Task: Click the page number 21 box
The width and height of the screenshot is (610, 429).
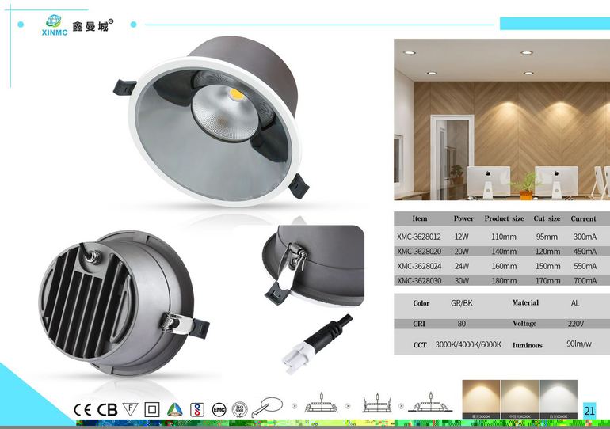Action: (x=589, y=410)
